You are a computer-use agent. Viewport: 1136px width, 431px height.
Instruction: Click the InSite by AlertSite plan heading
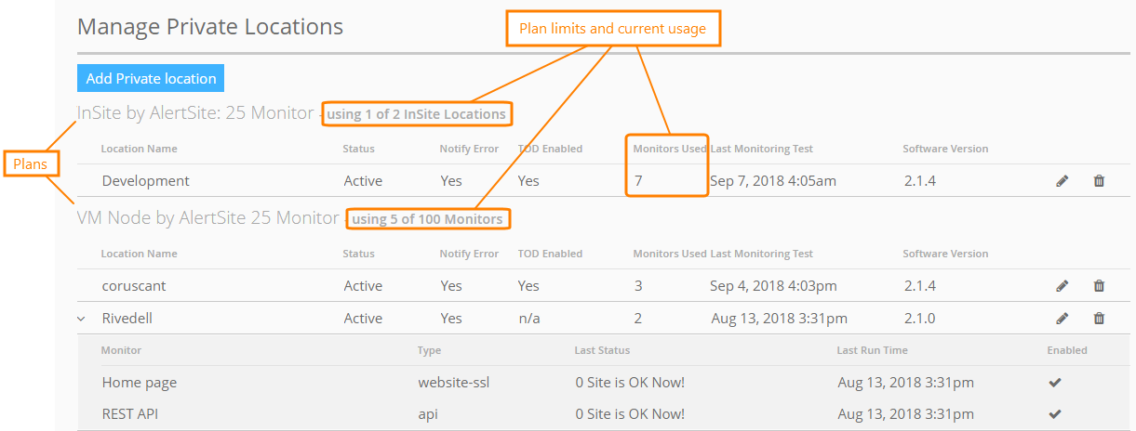tap(195, 113)
